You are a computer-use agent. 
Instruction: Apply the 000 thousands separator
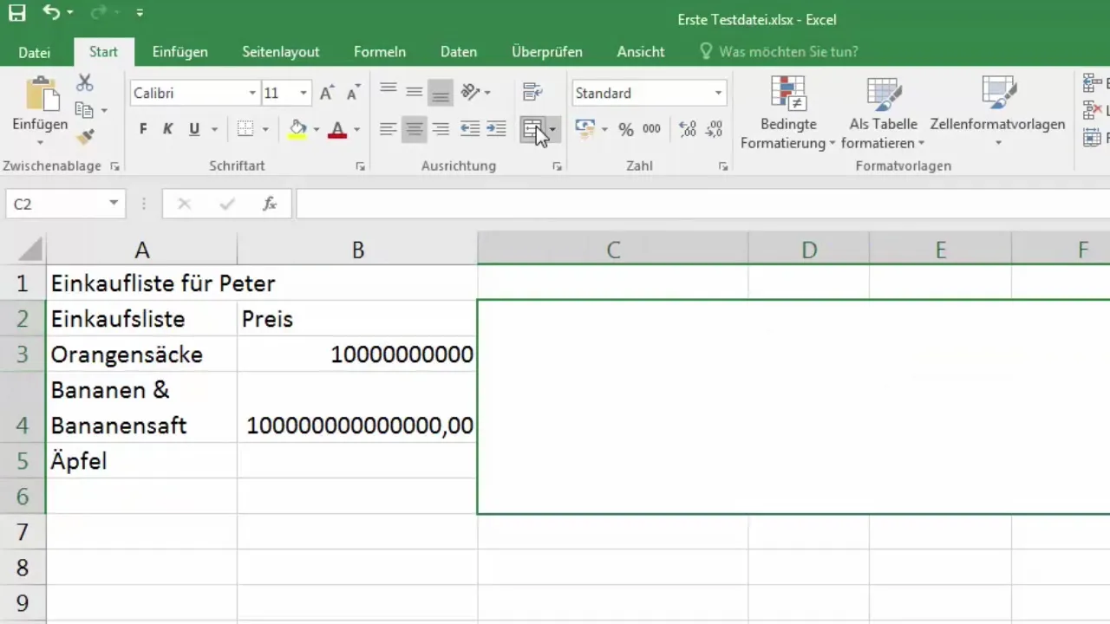tap(651, 129)
